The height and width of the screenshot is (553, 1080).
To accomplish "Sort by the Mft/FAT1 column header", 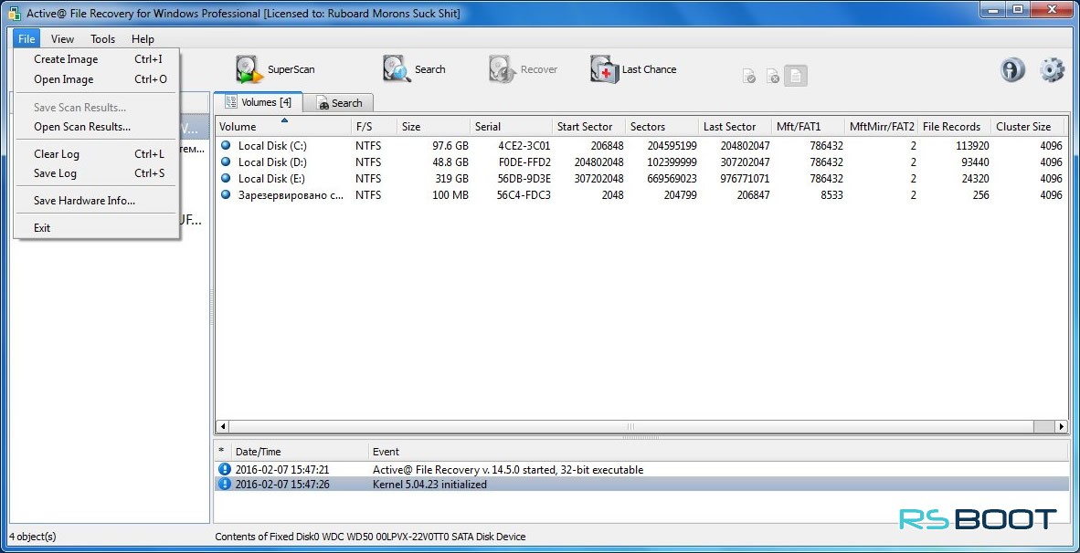I will (808, 127).
